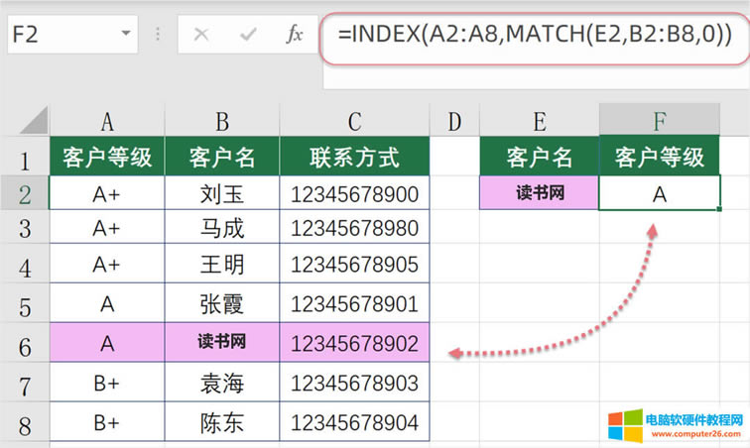
Task: Click the formula bar options dots
Action: pyautogui.click(x=158, y=35)
